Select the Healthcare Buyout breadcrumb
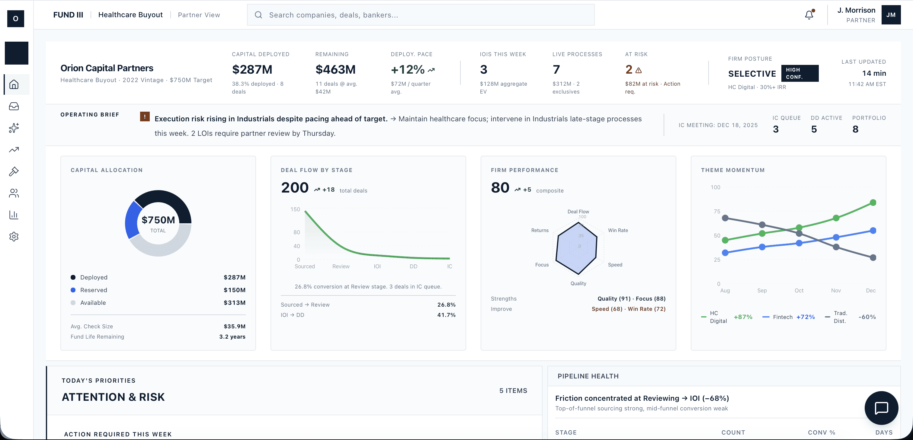 (x=130, y=15)
